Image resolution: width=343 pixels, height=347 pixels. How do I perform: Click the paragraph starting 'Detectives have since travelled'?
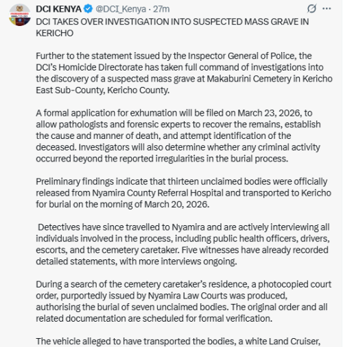(183, 244)
